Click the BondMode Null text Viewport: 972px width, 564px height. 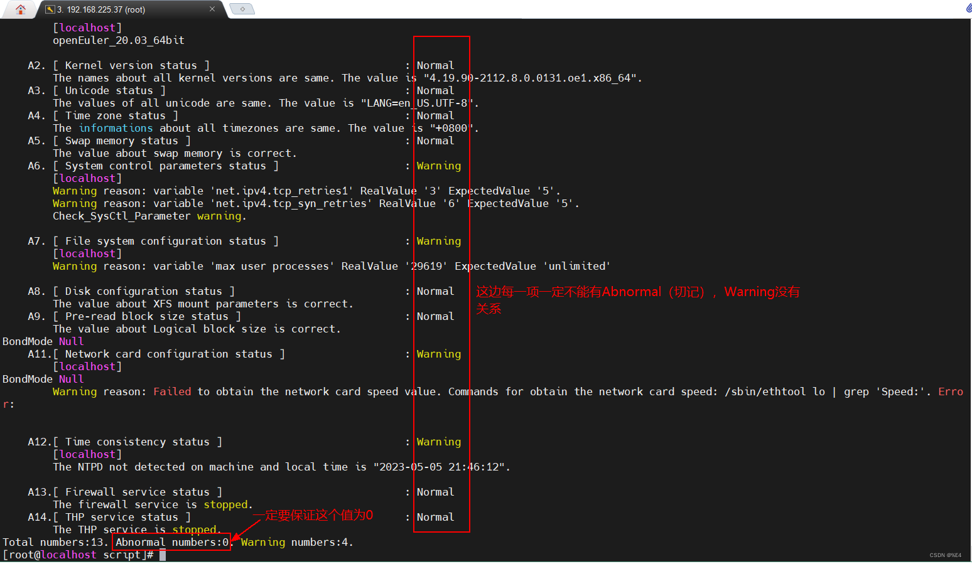(43, 341)
